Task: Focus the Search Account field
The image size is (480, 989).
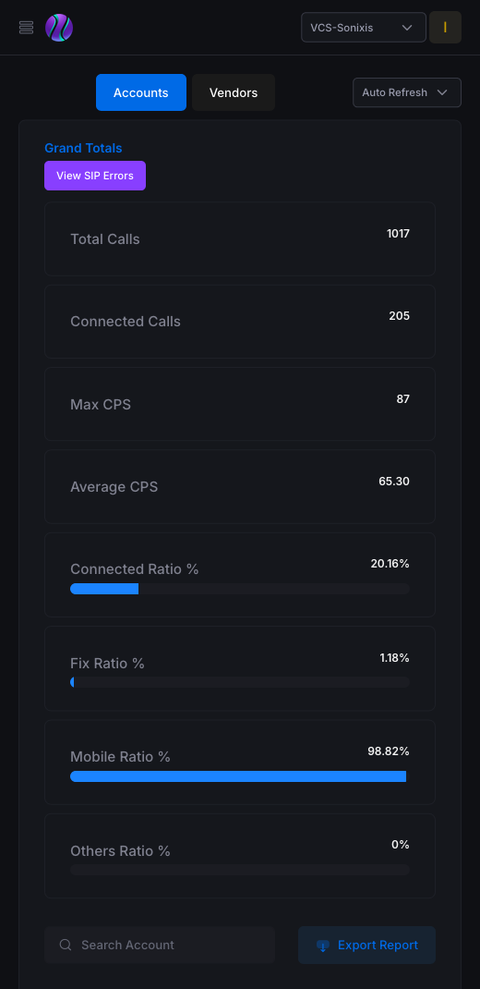Action: coord(160,945)
